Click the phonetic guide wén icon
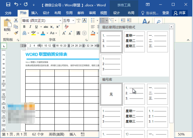 coord(79,20)
